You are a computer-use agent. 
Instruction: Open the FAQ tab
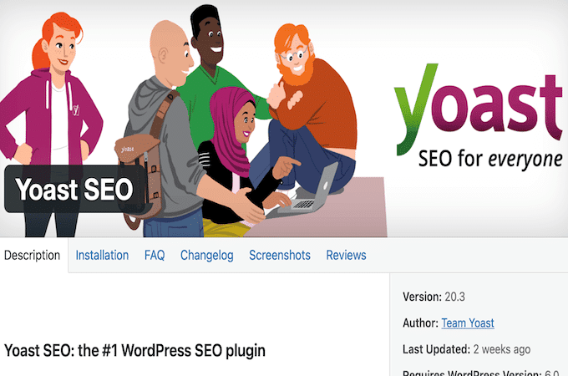155,256
